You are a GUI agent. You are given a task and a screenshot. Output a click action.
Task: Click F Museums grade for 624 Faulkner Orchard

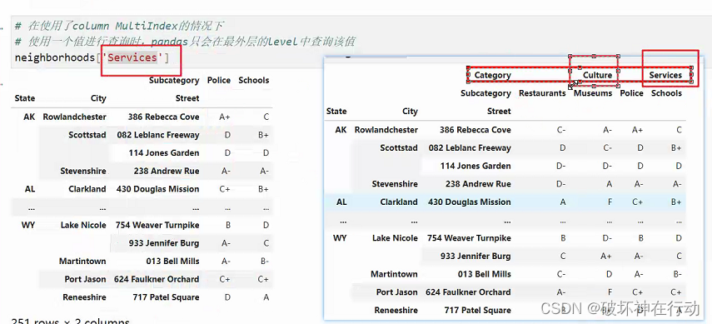click(x=610, y=292)
